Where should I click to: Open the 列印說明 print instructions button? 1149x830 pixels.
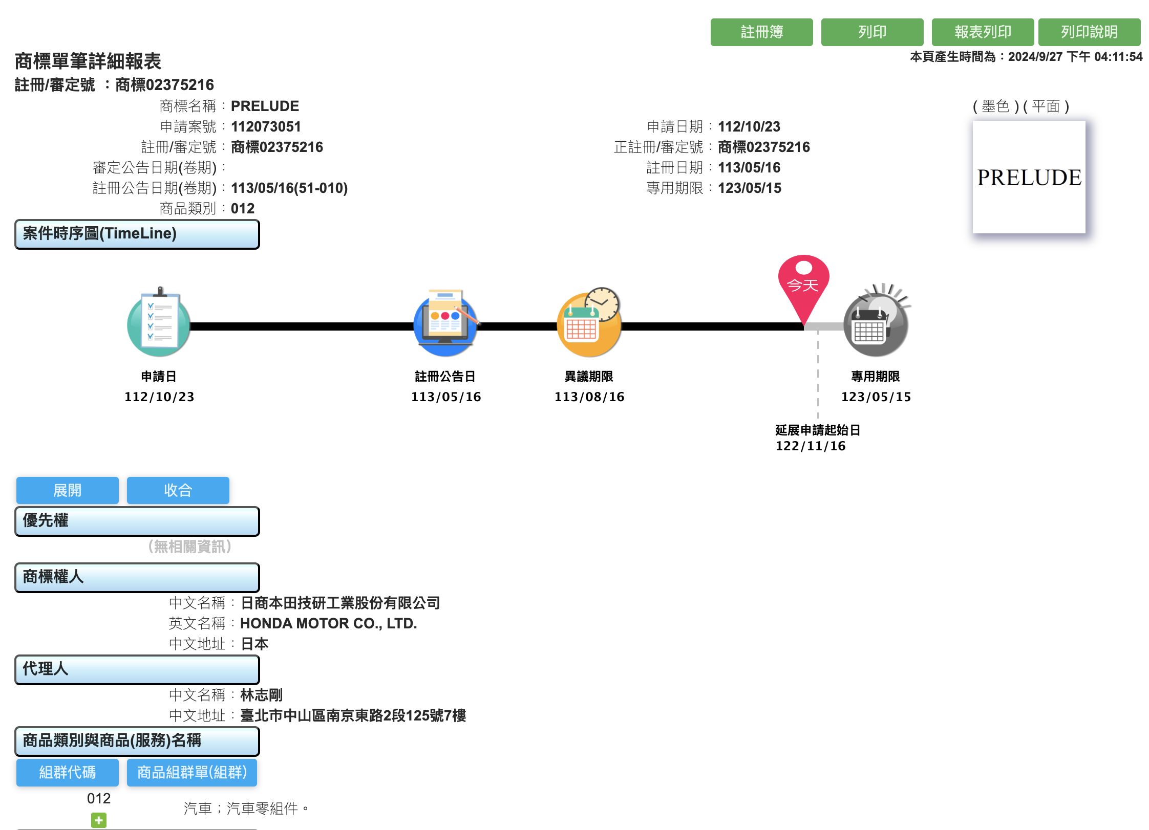1089,32
